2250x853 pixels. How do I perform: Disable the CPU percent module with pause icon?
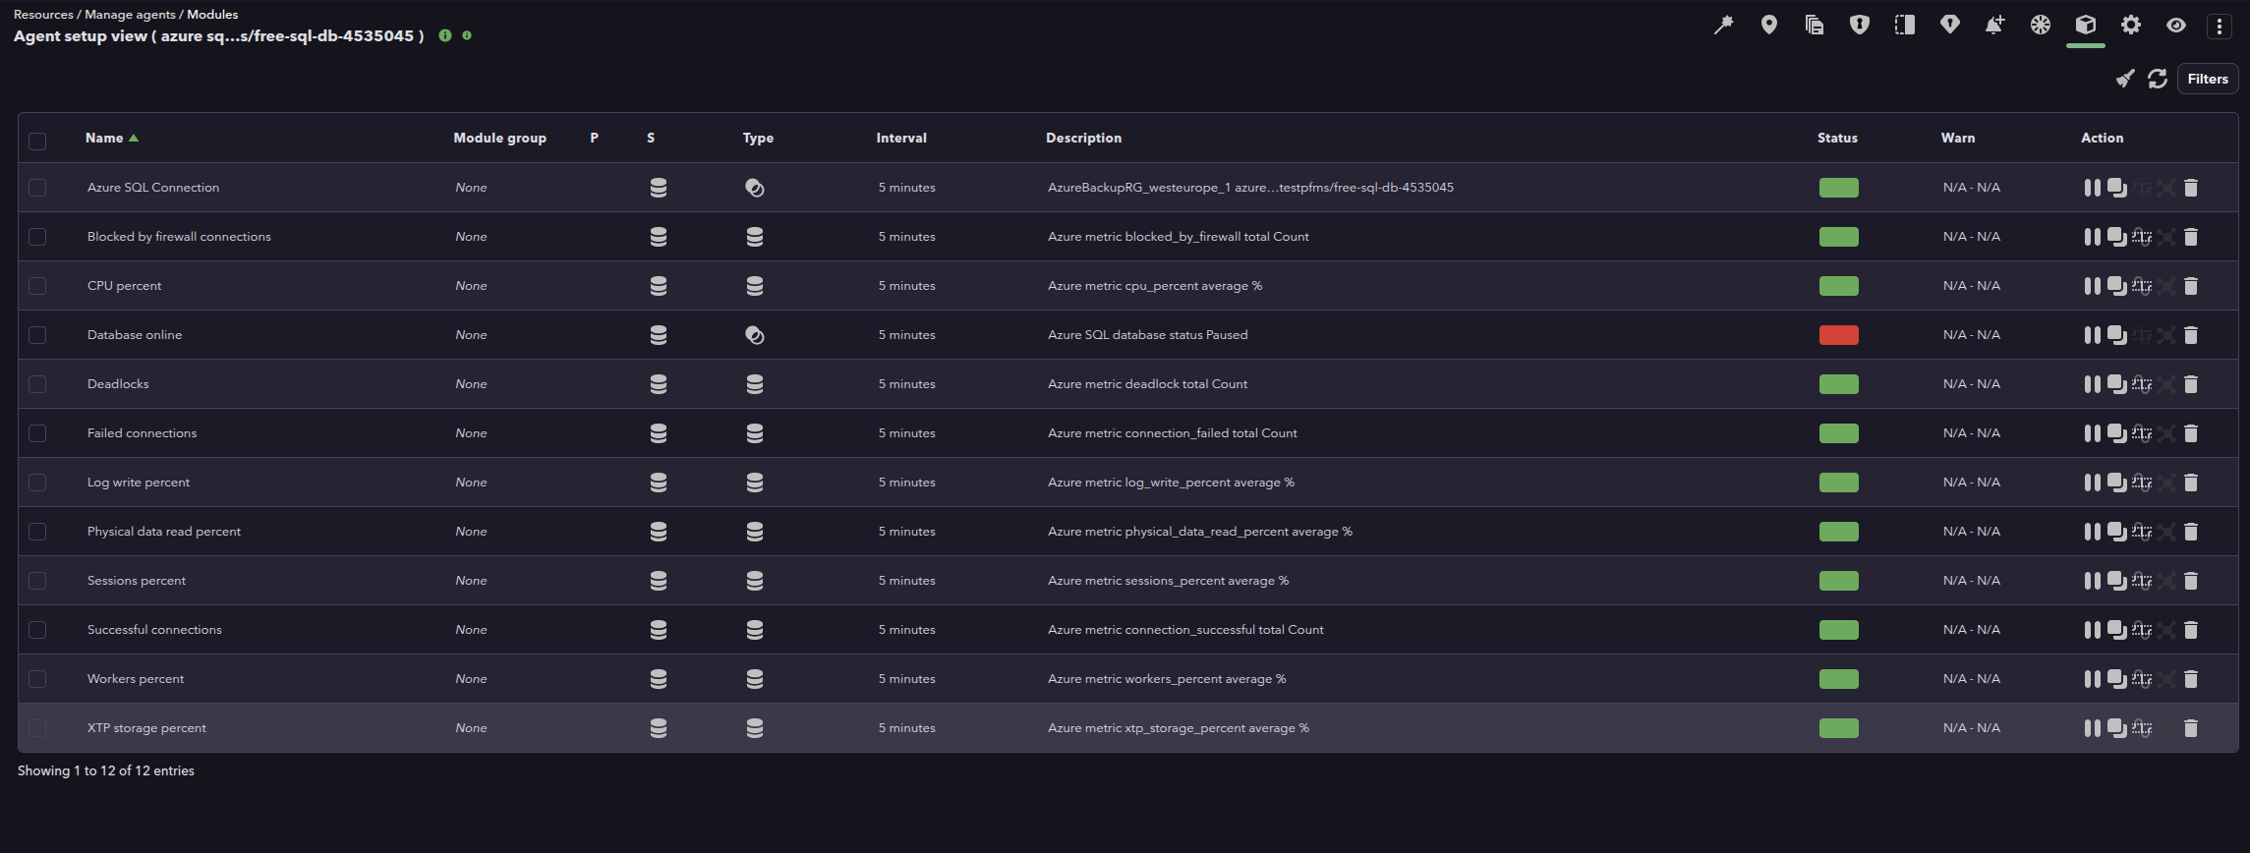tap(2092, 286)
